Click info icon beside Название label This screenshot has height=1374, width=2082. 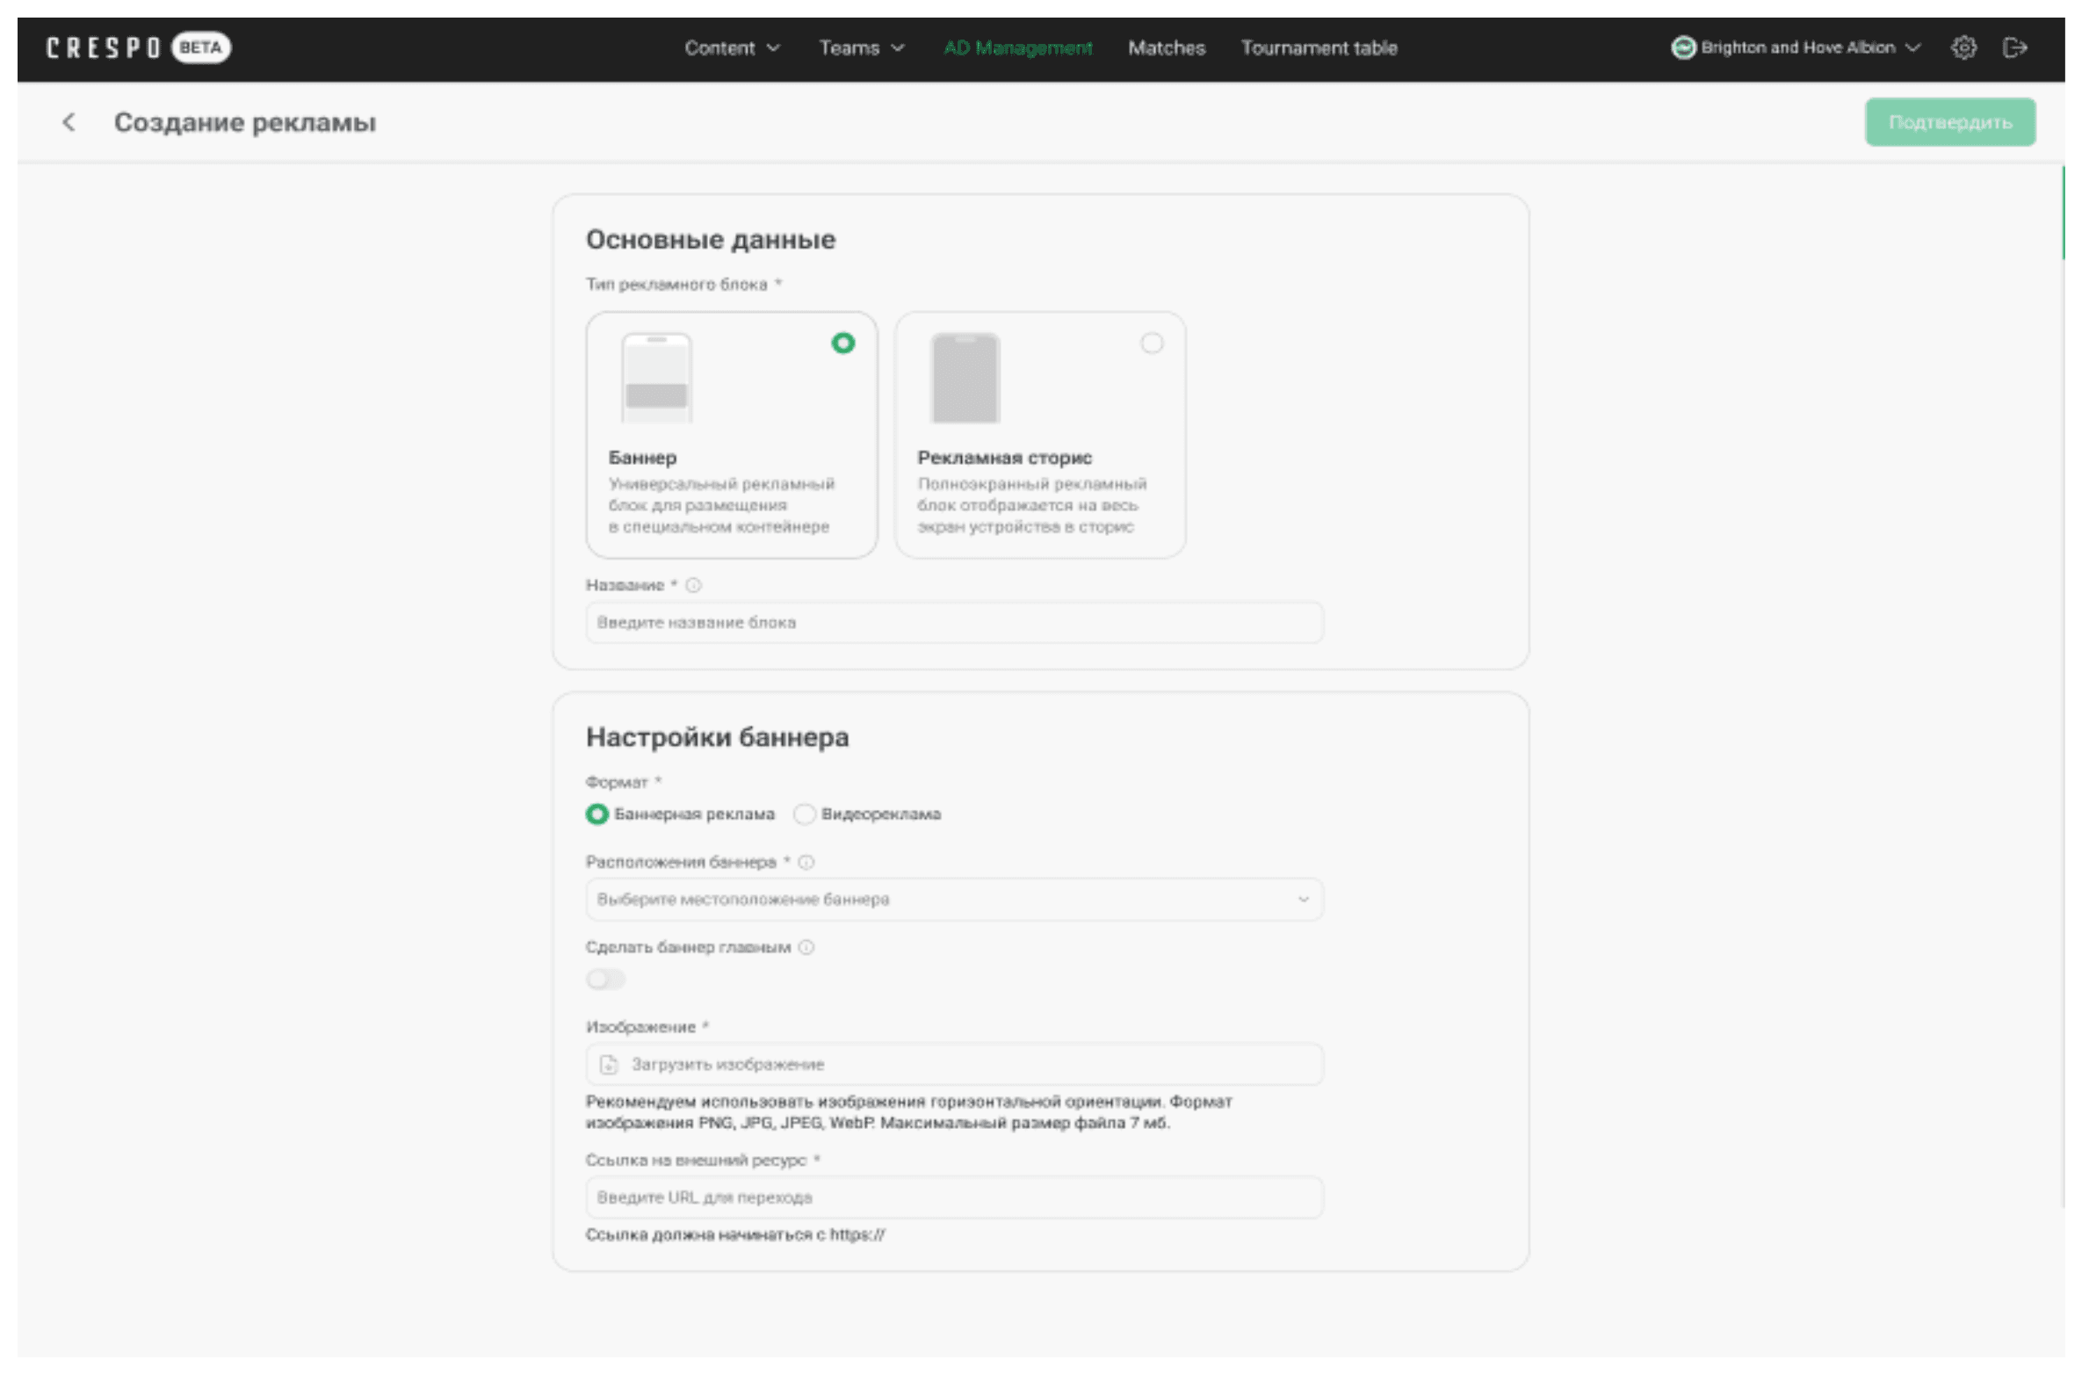click(693, 585)
